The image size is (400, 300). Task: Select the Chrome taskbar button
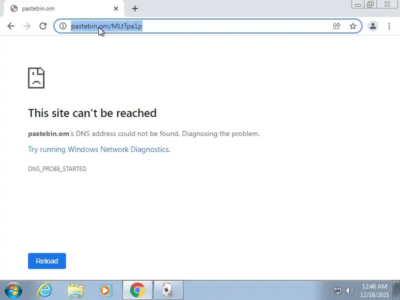pyautogui.click(x=137, y=290)
